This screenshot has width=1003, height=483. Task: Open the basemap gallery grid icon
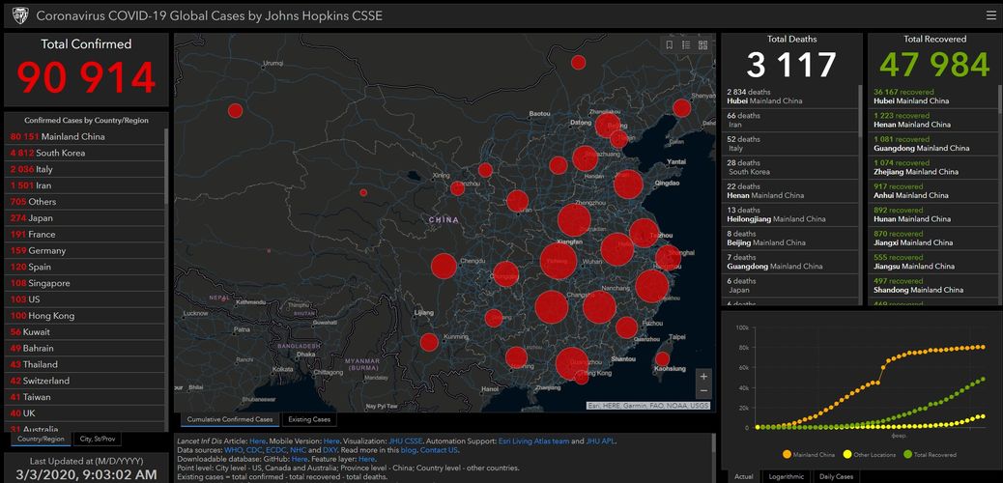coord(703,44)
